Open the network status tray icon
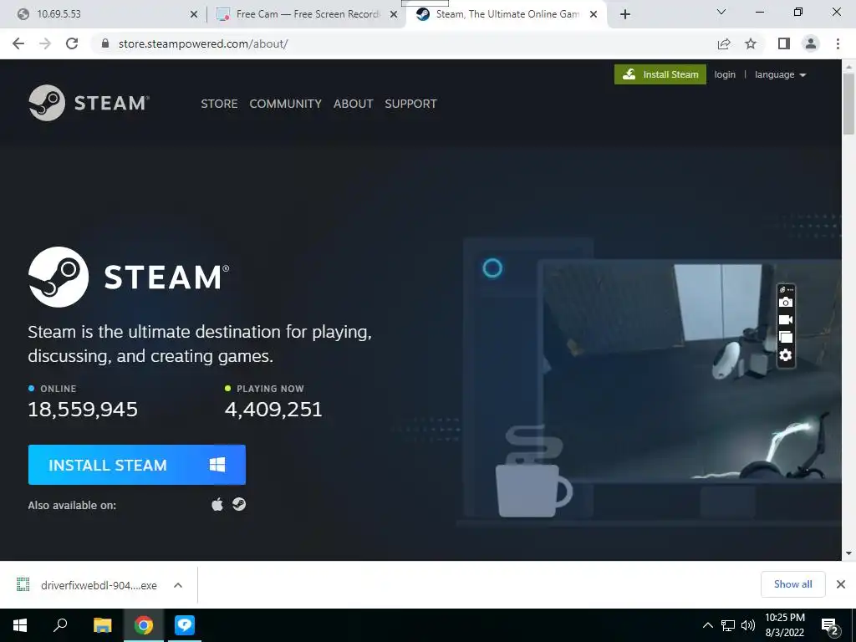 (728, 625)
